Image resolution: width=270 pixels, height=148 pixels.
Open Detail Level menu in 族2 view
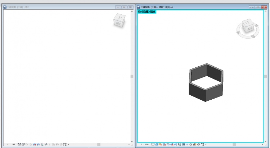pyautogui.click(x=19, y=144)
